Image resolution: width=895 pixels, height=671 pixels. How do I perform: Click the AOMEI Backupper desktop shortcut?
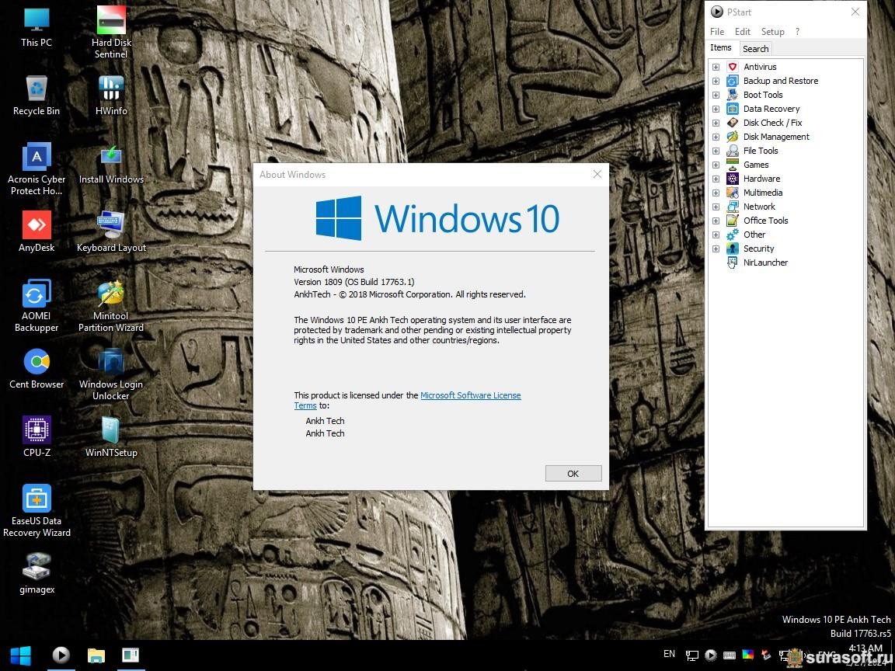tap(37, 306)
